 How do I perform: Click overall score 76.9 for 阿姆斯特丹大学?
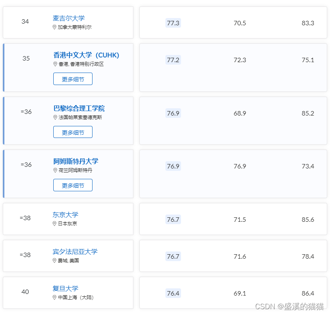coord(173,166)
